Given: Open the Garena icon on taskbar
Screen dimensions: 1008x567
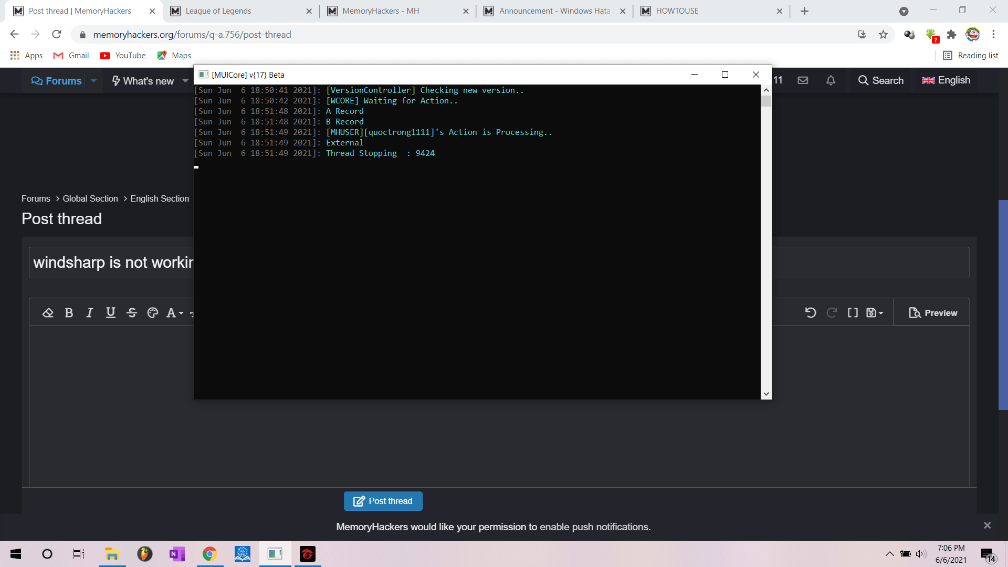Looking at the screenshot, I should tap(307, 554).
